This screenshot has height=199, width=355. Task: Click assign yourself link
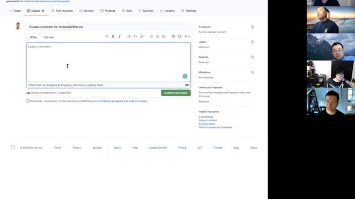[217, 32]
